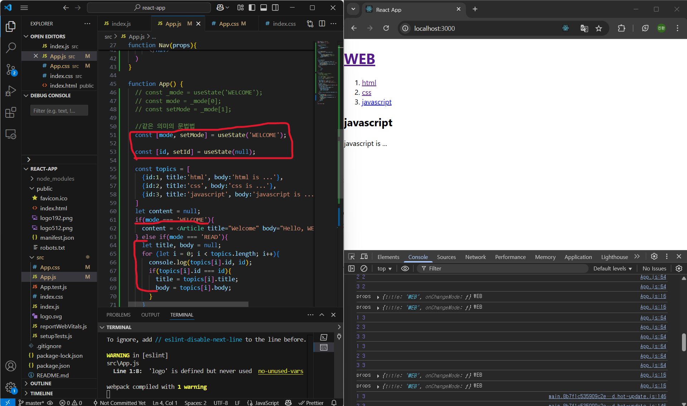687x406 pixels.
Task: Click the WEB heading link
Action: 359,59
